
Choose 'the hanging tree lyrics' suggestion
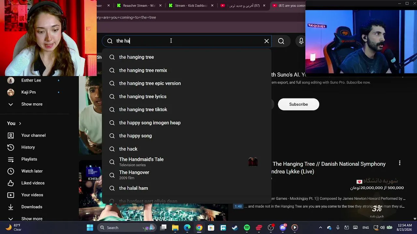187,97
